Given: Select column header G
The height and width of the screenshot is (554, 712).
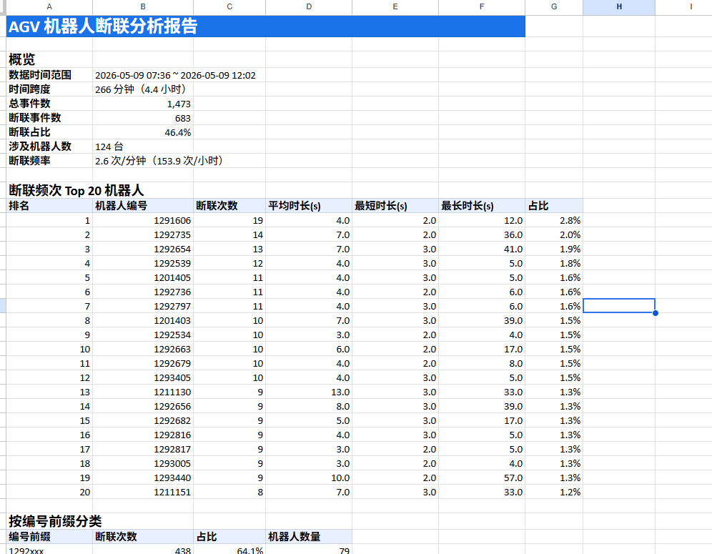Looking at the screenshot, I should pyautogui.click(x=554, y=7).
